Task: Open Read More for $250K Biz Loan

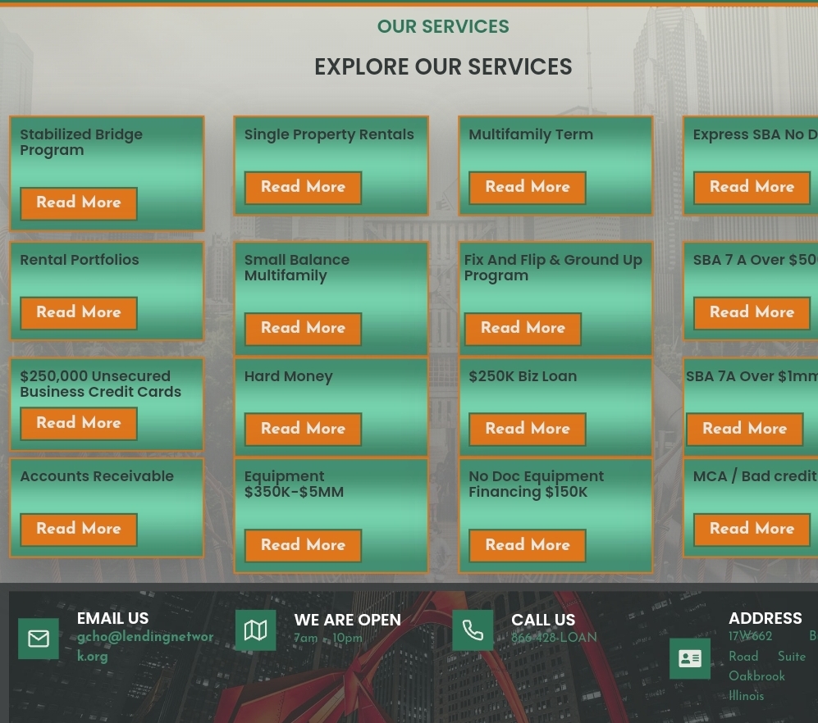Action: pyautogui.click(x=527, y=430)
